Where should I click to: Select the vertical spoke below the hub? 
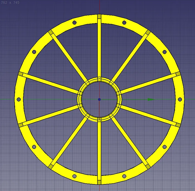click(99, 149)
